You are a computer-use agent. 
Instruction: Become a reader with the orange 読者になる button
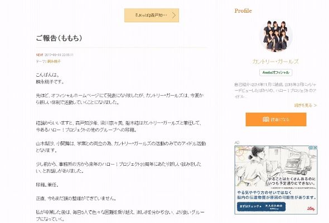pyautogui.click(x=276, y=120)
